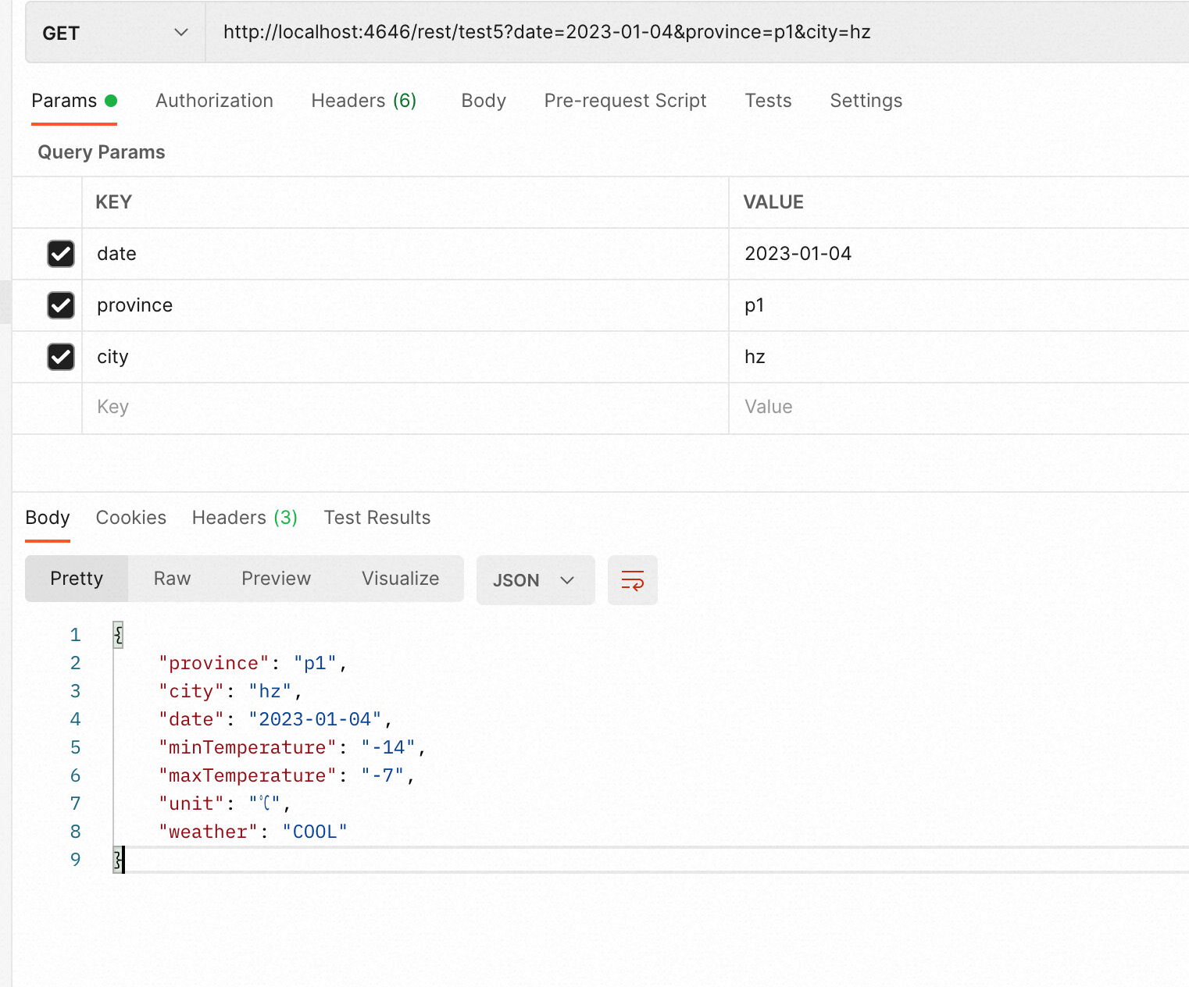Click the wrap lines icon in response toolbar

click(632, 580)
